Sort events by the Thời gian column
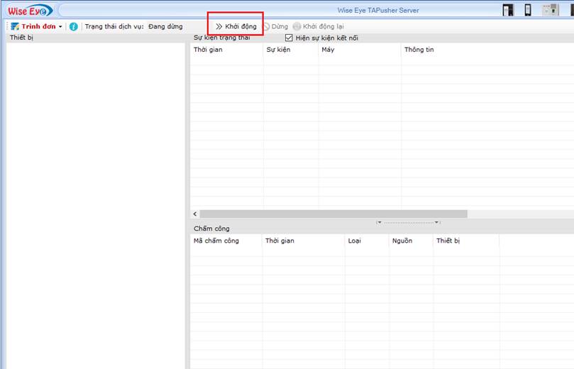 coord(208,50)
